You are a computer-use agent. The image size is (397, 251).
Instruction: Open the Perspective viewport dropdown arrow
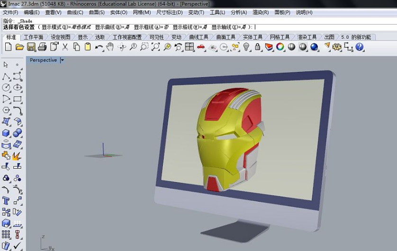point(62,60)
